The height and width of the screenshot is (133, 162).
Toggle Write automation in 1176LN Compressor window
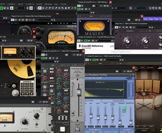click(x=127, y=27)
